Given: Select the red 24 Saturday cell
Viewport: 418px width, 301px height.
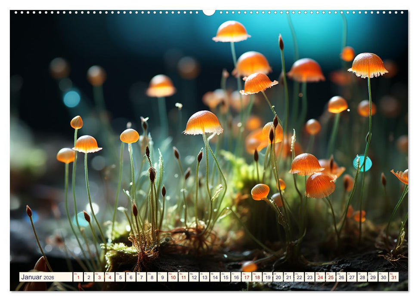Looking at the screenshot, I should point(320,278).
